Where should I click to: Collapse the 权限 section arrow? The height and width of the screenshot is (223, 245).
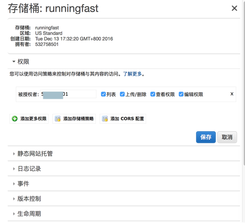point(14,61)
